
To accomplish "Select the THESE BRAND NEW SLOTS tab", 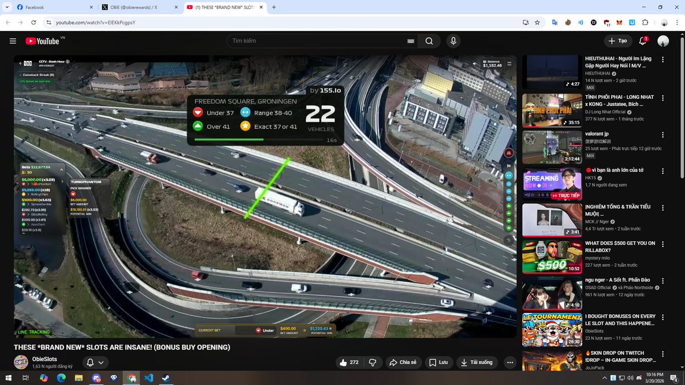I will (x=225, y=7).
